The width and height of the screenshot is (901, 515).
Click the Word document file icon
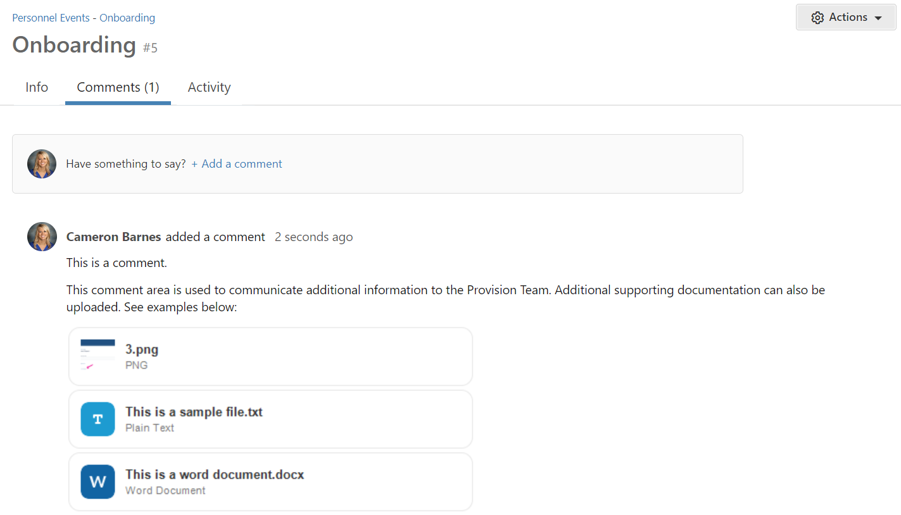[x=98, y=481]
